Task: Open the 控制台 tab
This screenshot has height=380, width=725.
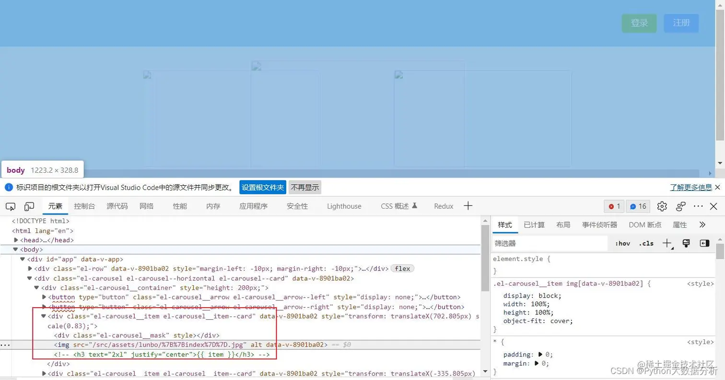Action: coord(84,206)
